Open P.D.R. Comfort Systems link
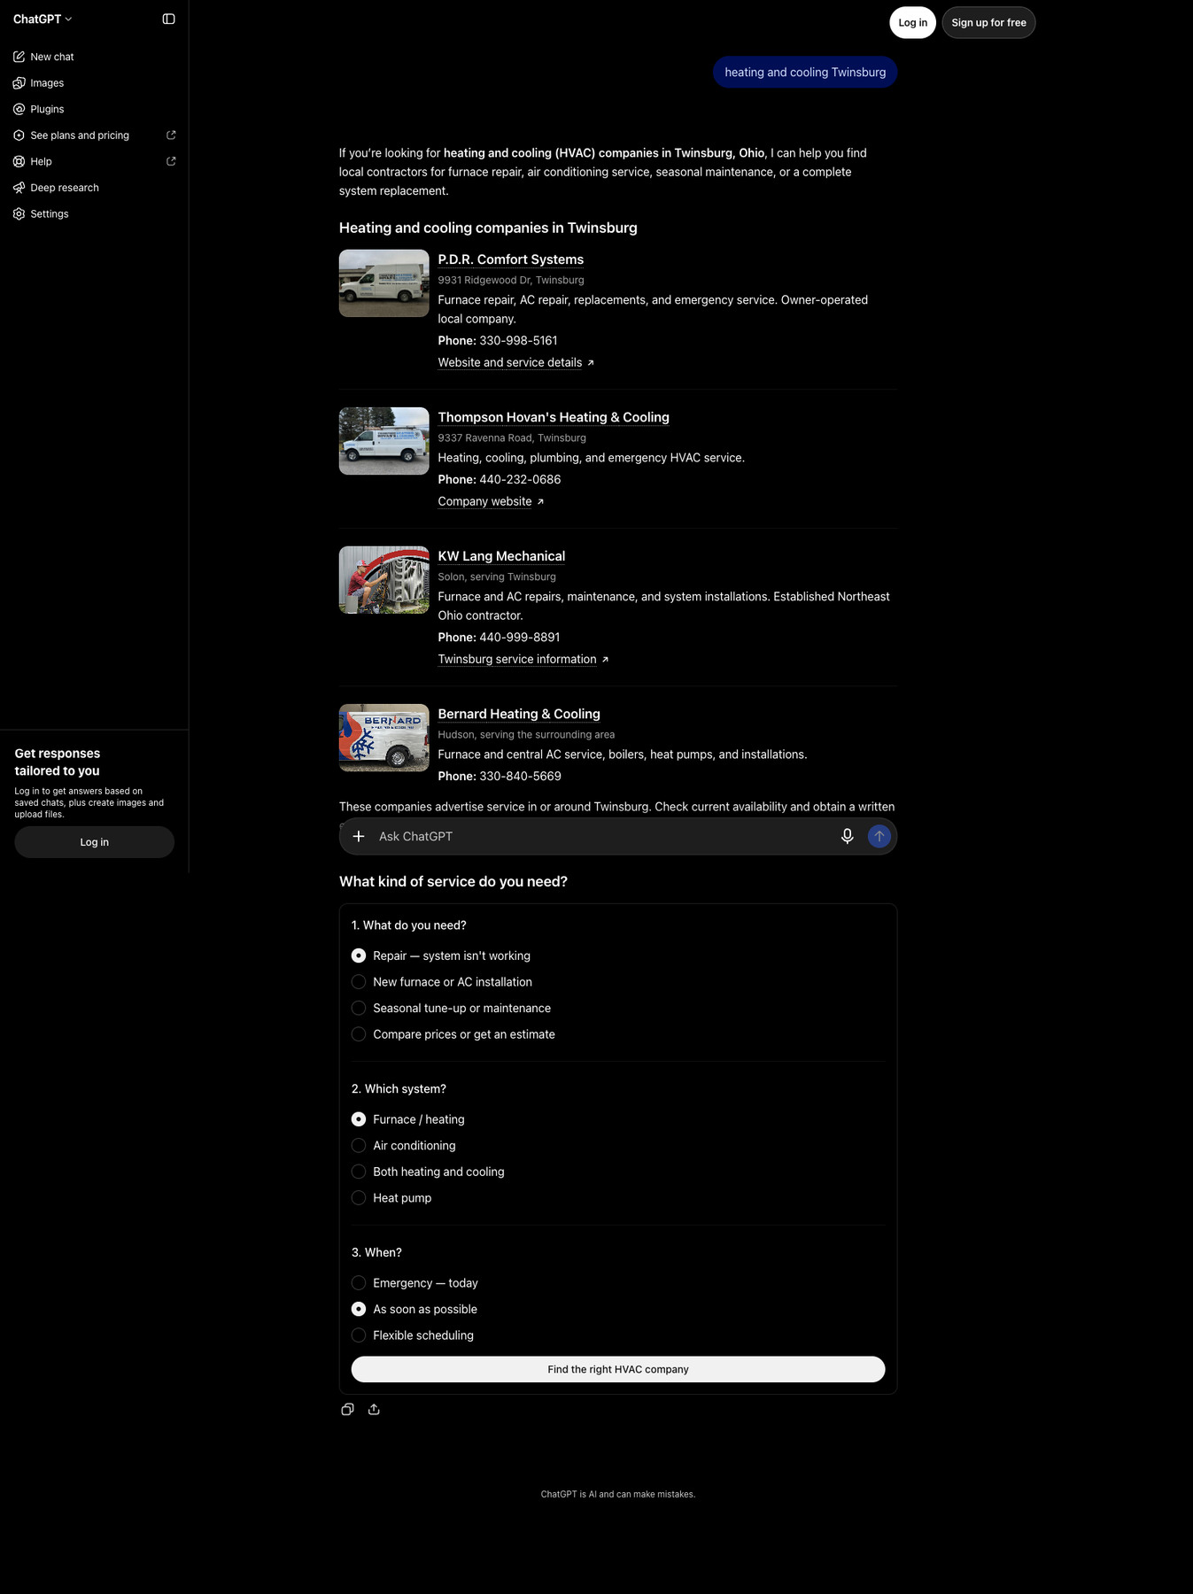The height and width of the screenshot is (1594, 1193). 510,259
